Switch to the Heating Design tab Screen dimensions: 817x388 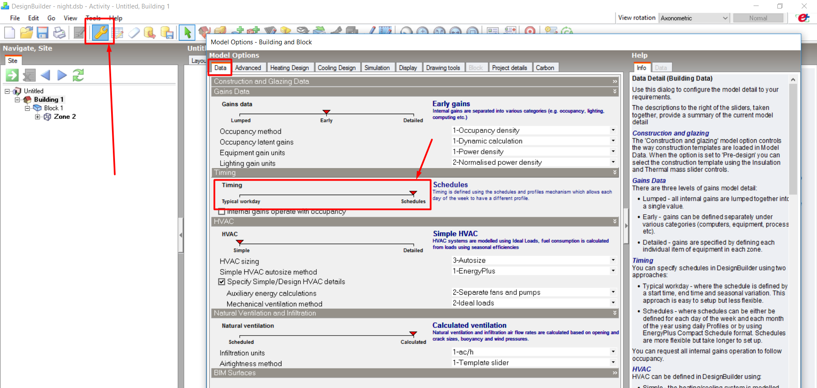[290, 68]
